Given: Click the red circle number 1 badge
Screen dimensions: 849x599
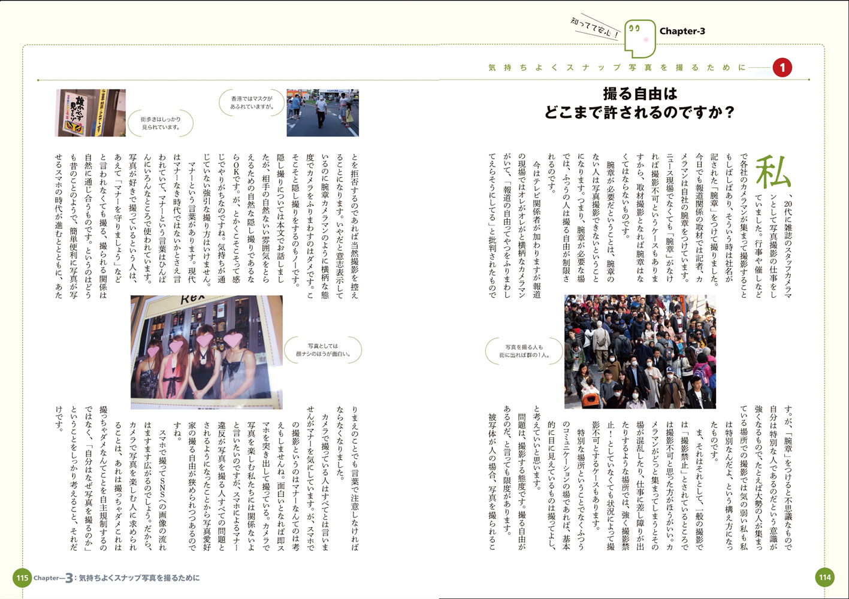Looking at the screenshot, I should coord(782,68).
